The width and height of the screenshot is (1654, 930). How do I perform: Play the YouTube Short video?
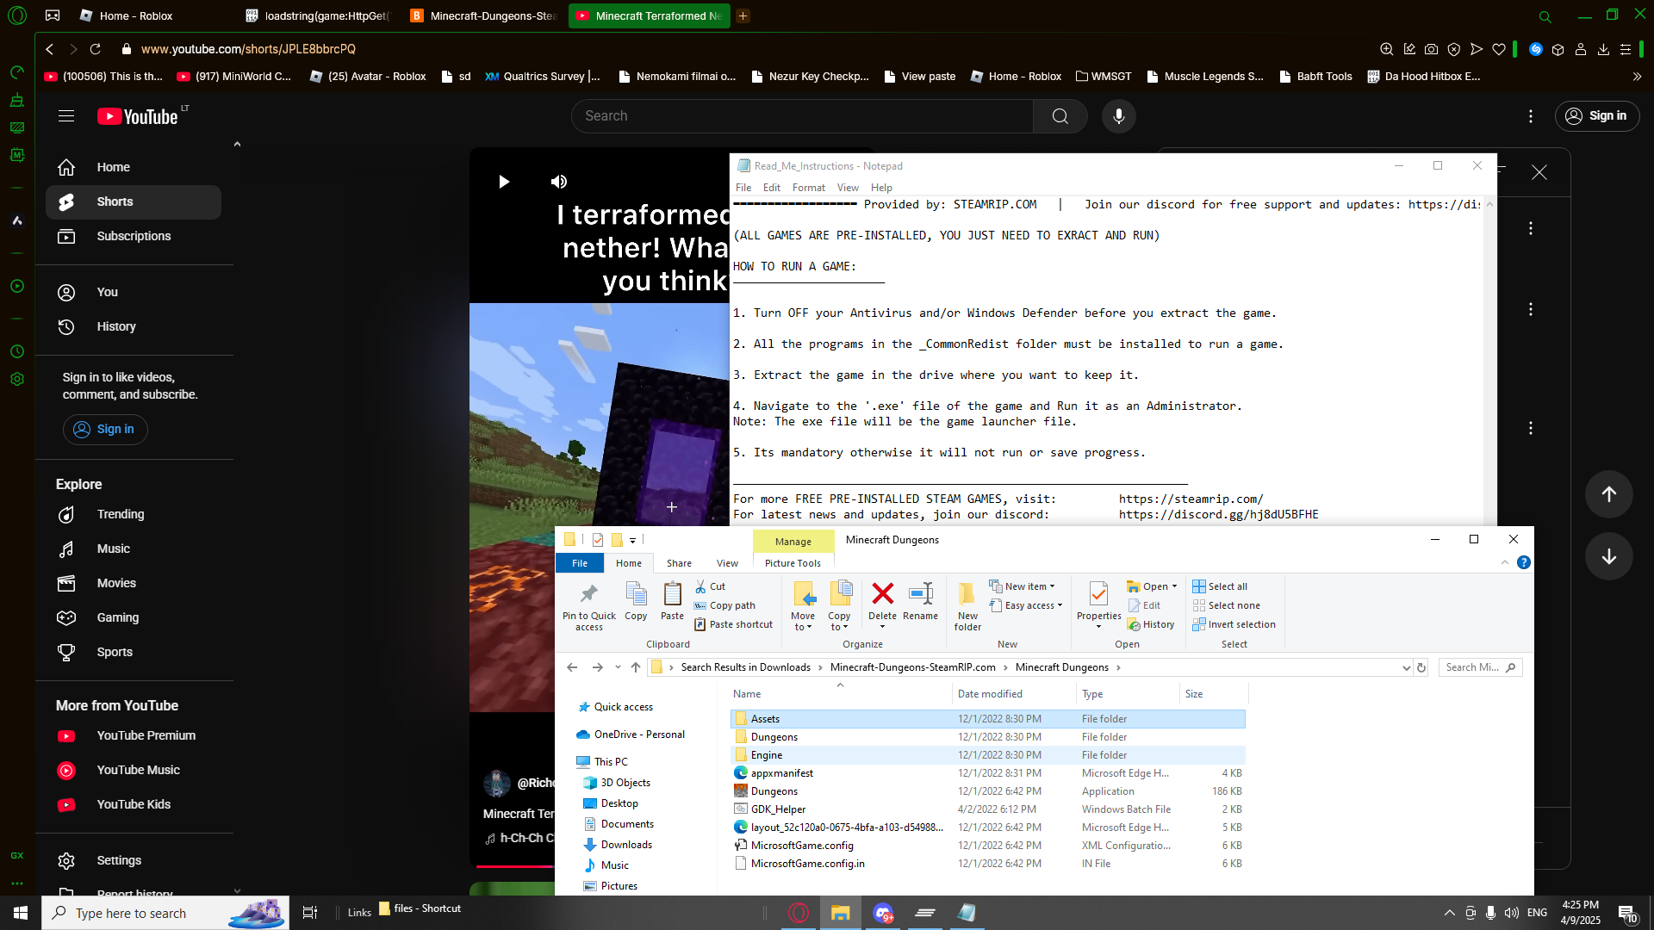point(504,182)
